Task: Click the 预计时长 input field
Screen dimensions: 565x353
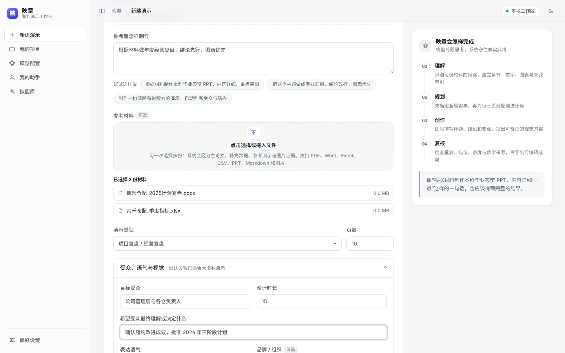Action: tap(322, 301)
